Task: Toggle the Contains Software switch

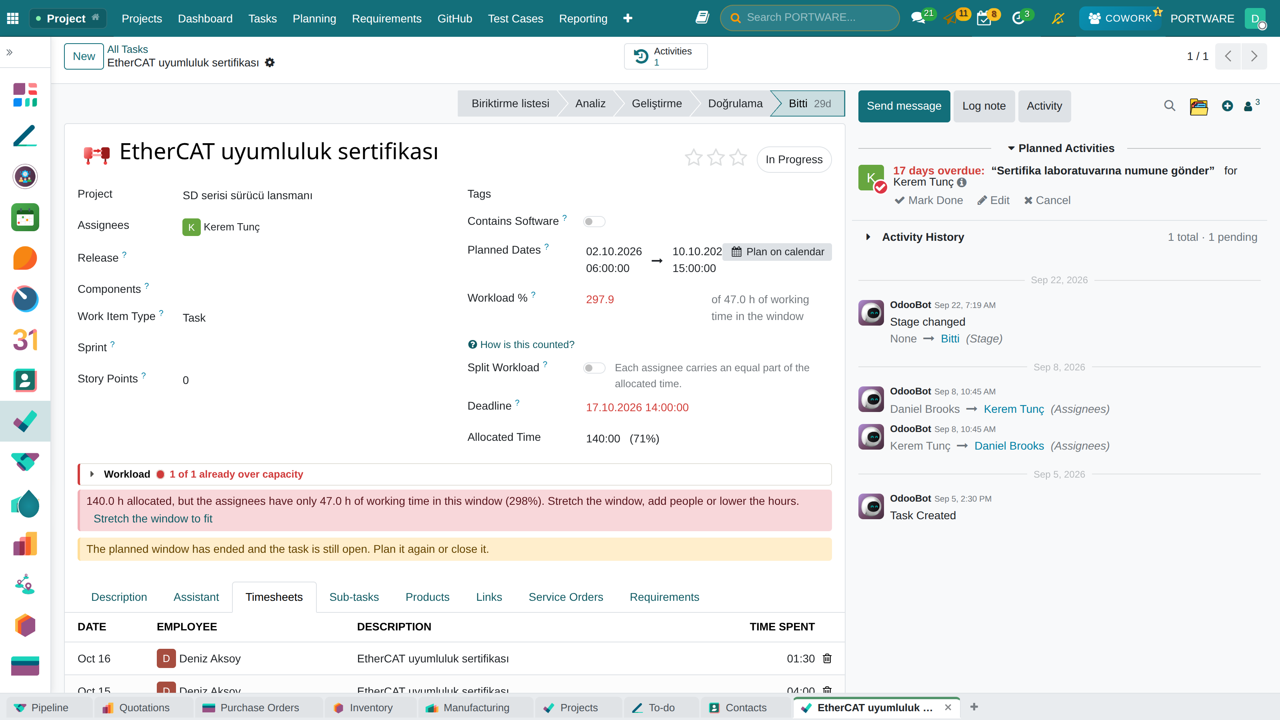Action: [x=594, y=222]
